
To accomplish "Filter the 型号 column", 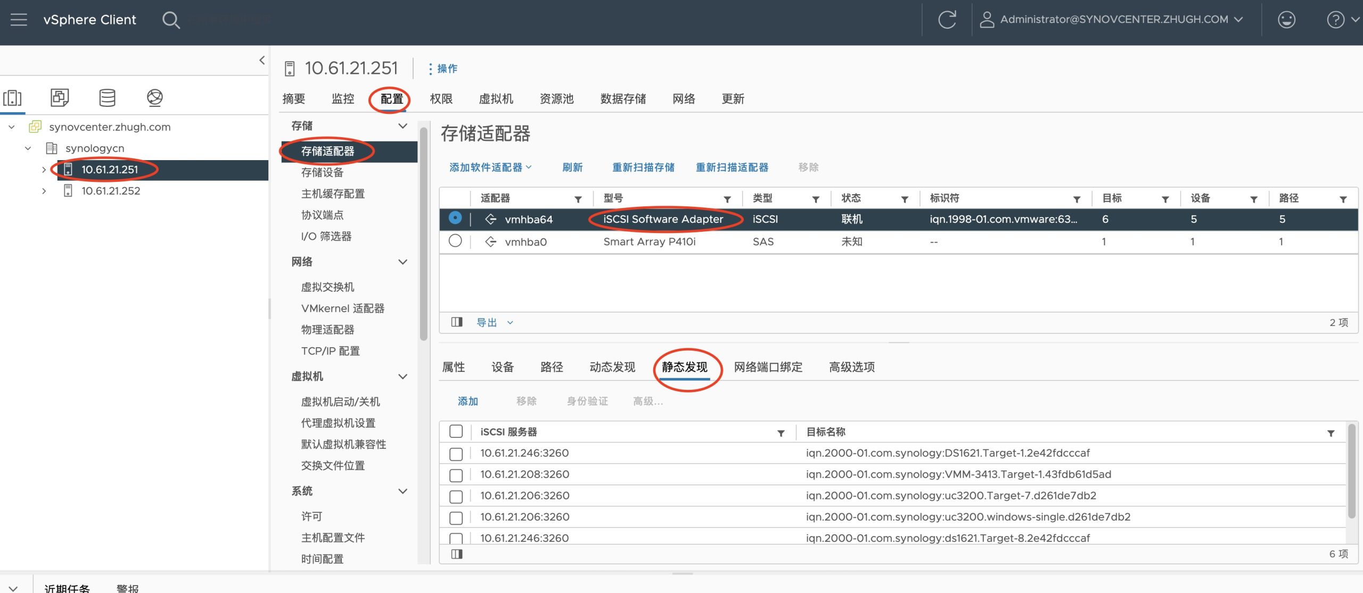I will (727, 199).
